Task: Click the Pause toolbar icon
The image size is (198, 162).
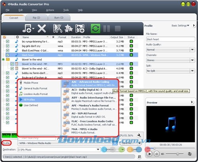Action: click(107, 29)
